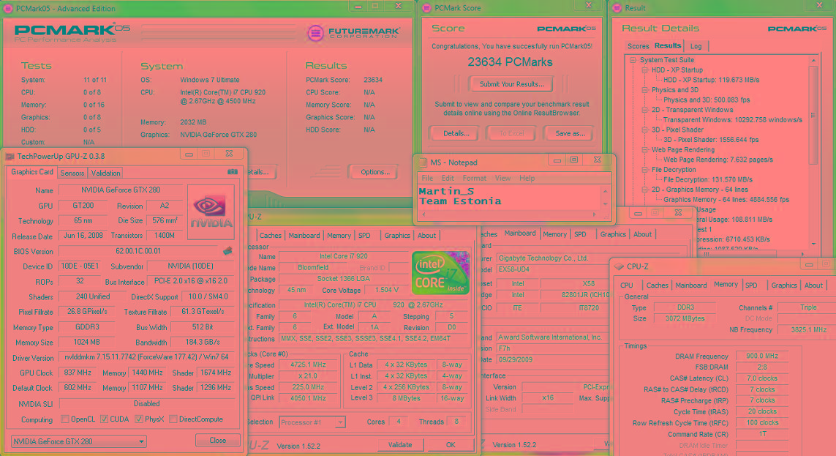The width and height of the screenshot is (836, 456).
Task: Open the SPD tab in CPU-Z memory window
Action: pyautogui.click(x=751, y=285)
